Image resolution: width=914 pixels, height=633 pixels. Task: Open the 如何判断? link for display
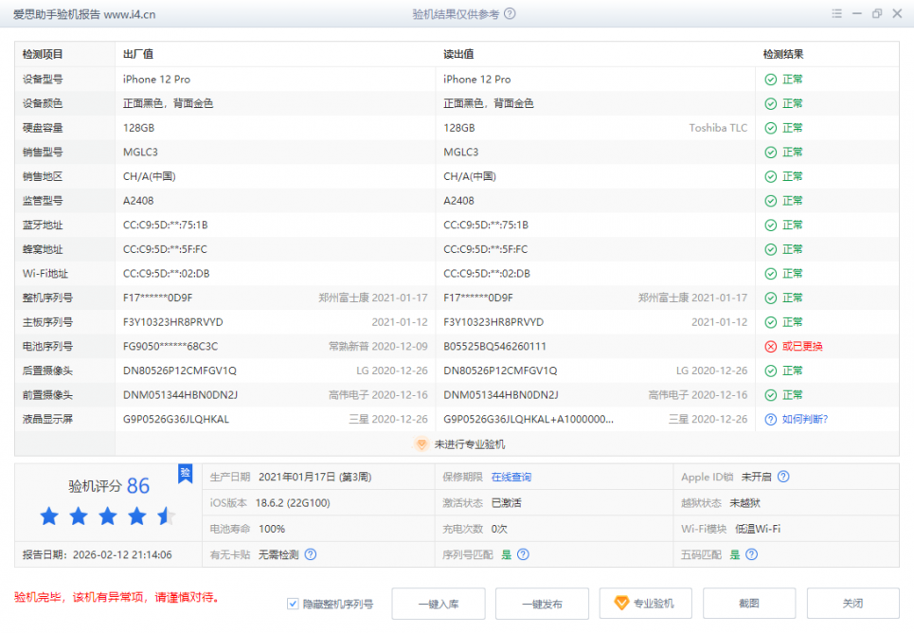coord(805,419)
